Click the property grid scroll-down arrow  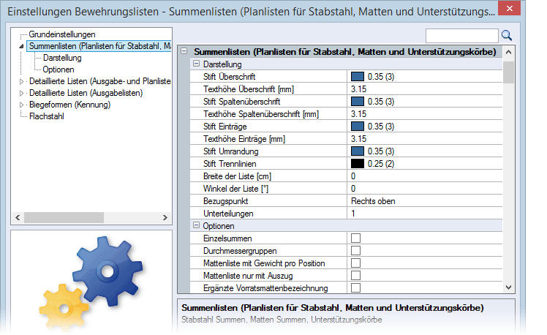point(509,287)
